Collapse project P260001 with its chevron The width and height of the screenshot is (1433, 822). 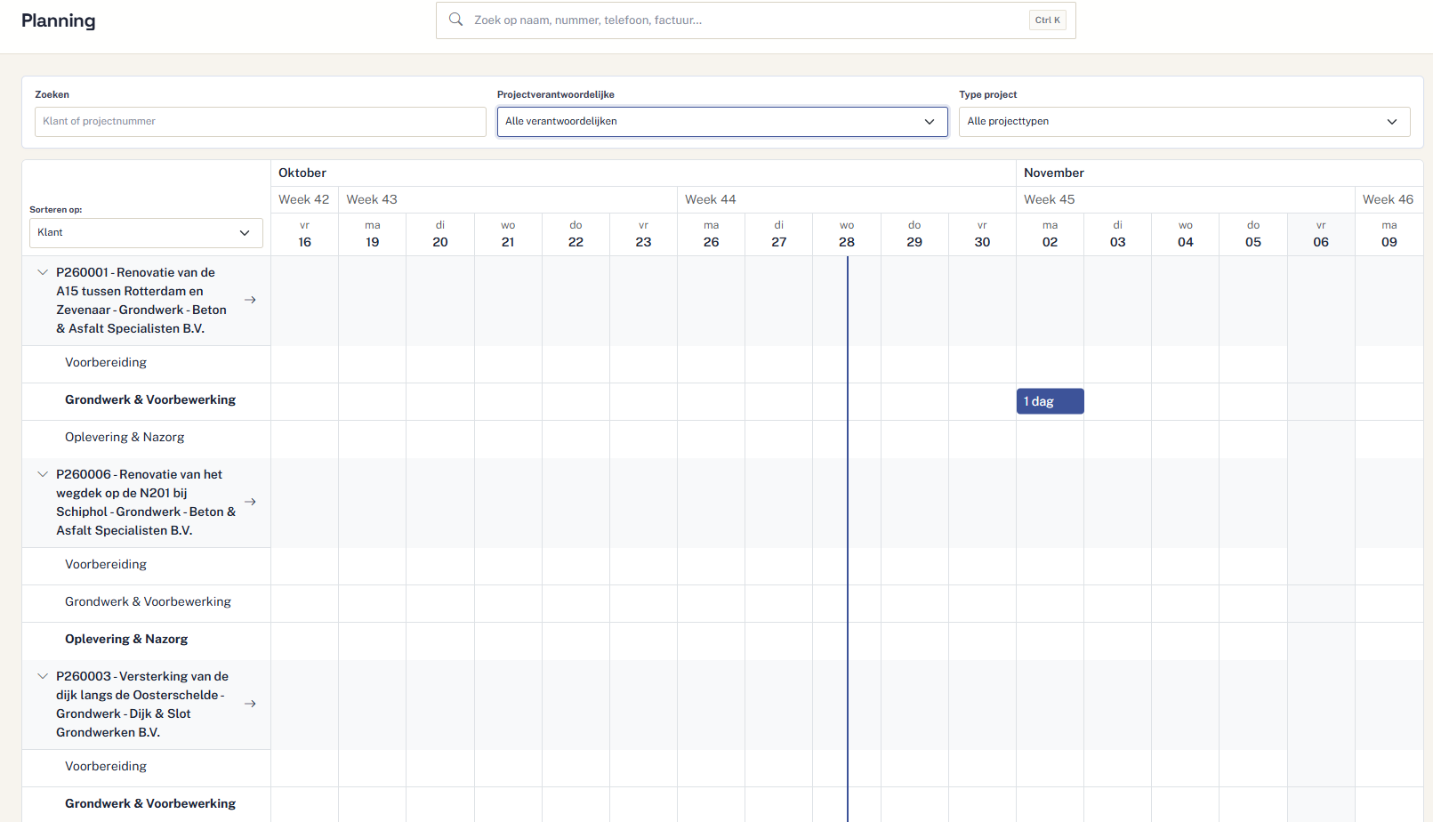(43, 272)
